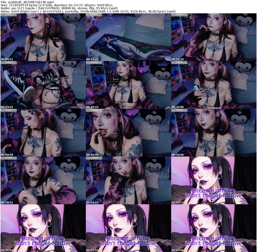Open the last frame at 01:27:46
Image resolution: width=257 pixels, height=252 pixels.
214,228
